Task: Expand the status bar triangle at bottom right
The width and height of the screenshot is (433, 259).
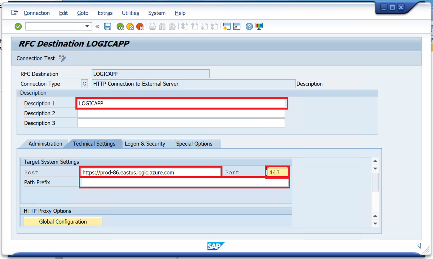Action: click(419, 246)
